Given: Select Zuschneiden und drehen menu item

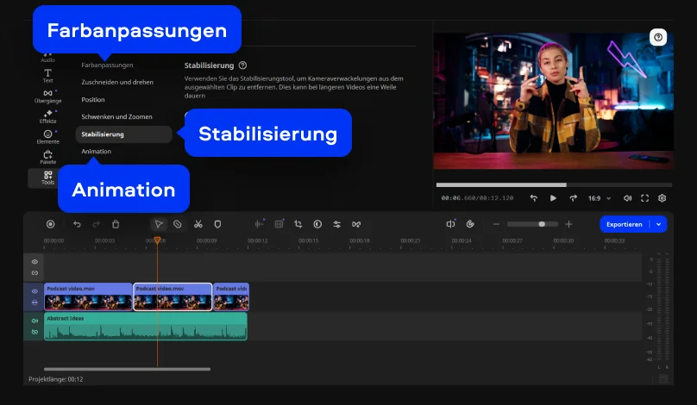Looking at the screenshot, I should [x=117, y=82].
